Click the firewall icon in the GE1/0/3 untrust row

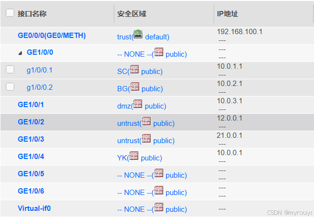pyautogui.click(x=146, y=138)
